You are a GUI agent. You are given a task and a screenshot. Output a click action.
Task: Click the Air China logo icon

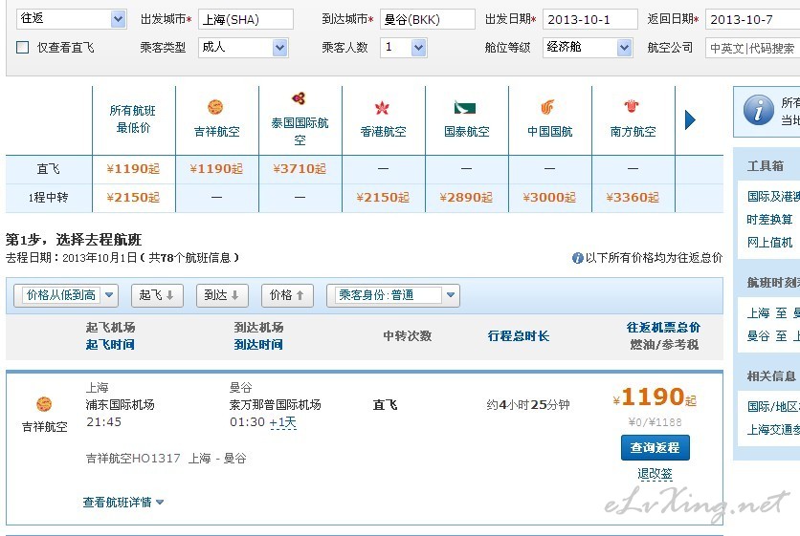547,107
